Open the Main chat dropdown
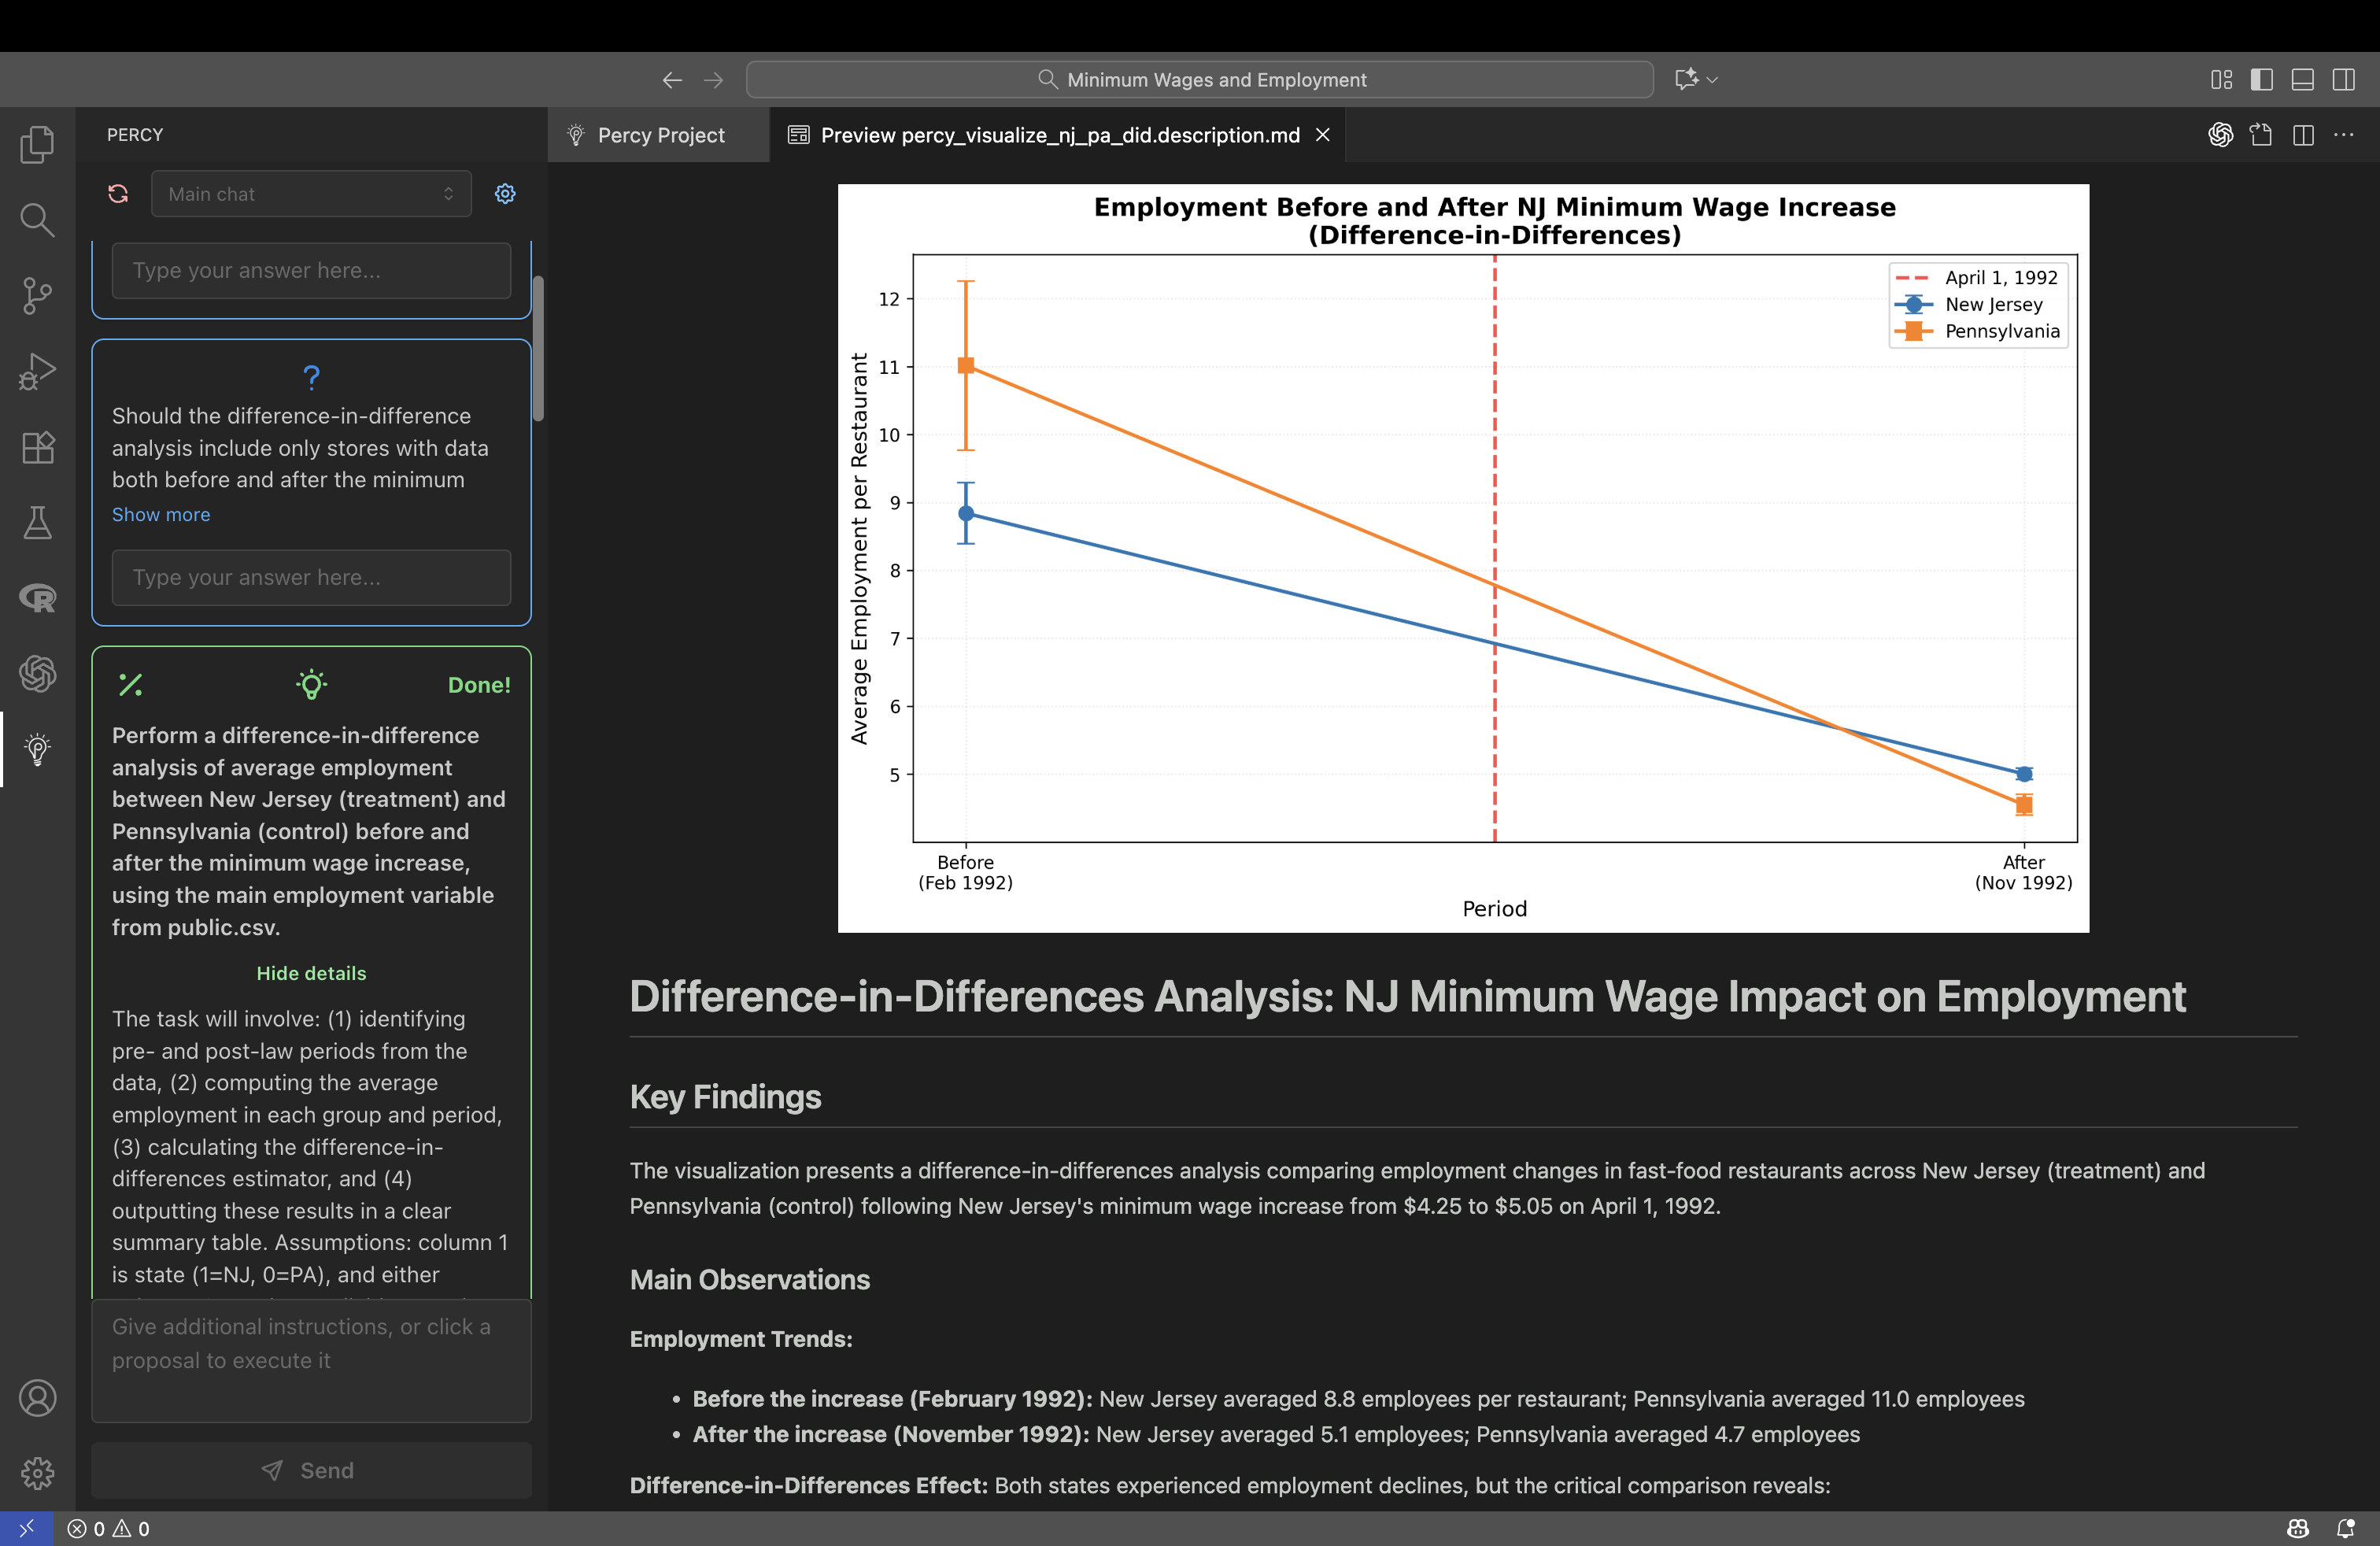 [310, 193]
